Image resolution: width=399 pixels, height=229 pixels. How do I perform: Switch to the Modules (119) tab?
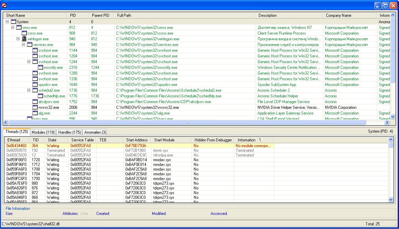(43, 132)
